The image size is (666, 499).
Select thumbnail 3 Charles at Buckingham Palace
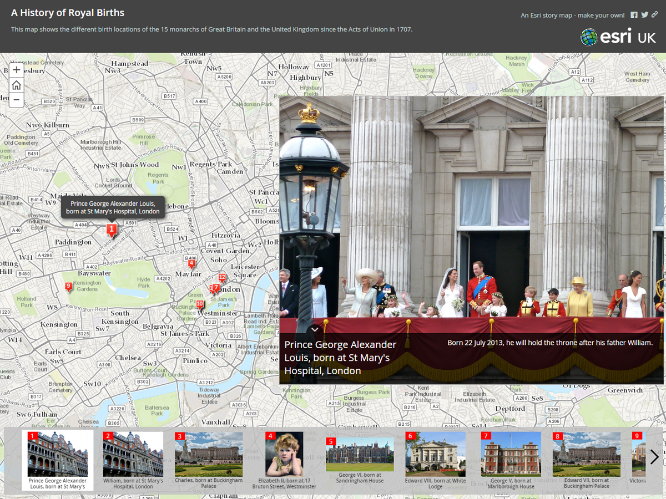(x=209, y=460)
